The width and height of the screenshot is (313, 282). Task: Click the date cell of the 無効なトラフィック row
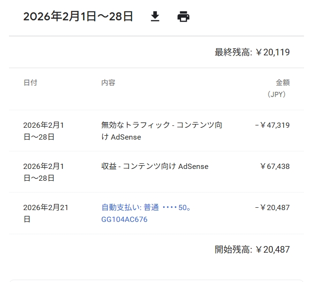click(x=43, y=131)
